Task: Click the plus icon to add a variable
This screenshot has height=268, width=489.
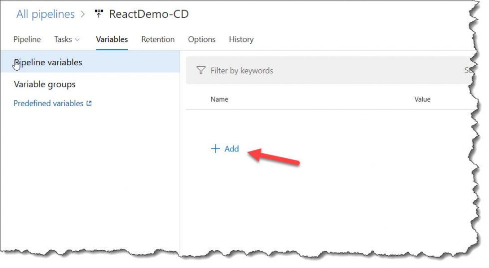Action: coord(216,149)
